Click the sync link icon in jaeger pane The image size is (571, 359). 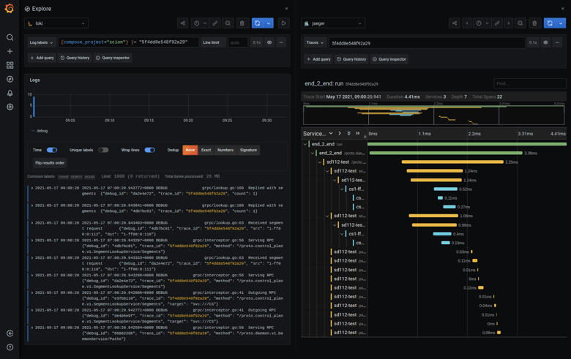(497, 23)
